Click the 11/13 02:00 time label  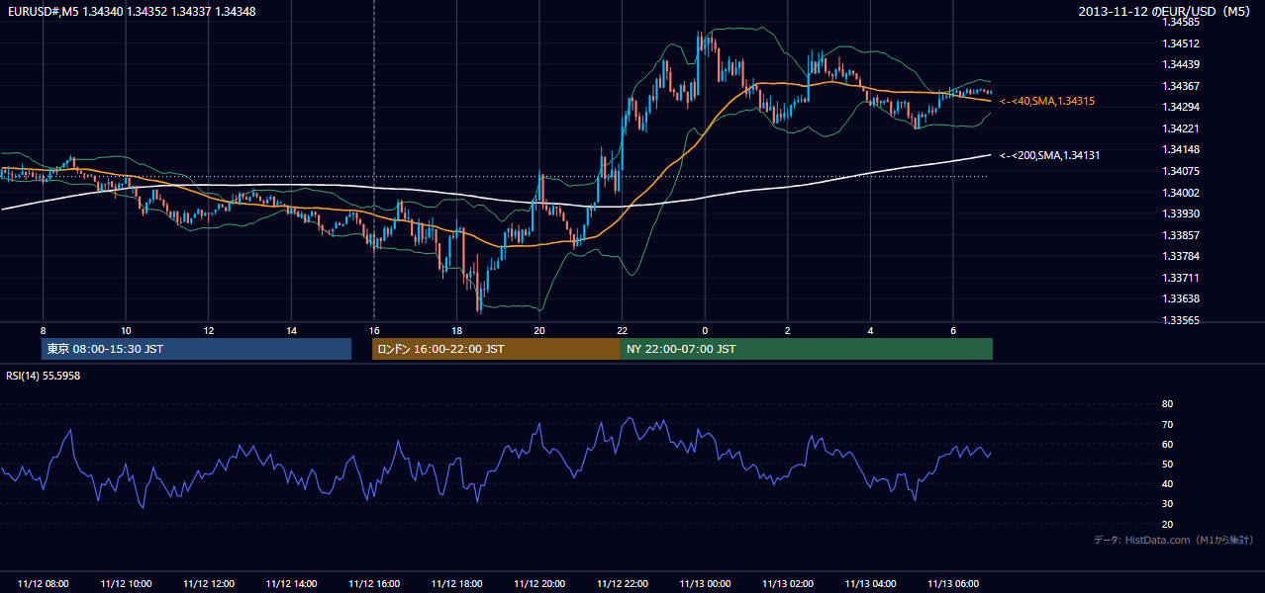[x=788, y=584]
